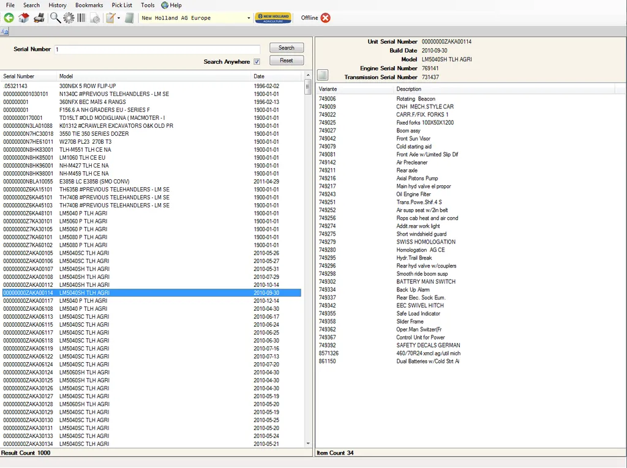The height and width of the screenshot is (468, 627).
Task: Click the small tab icon below toolbar
Action: 5,31
